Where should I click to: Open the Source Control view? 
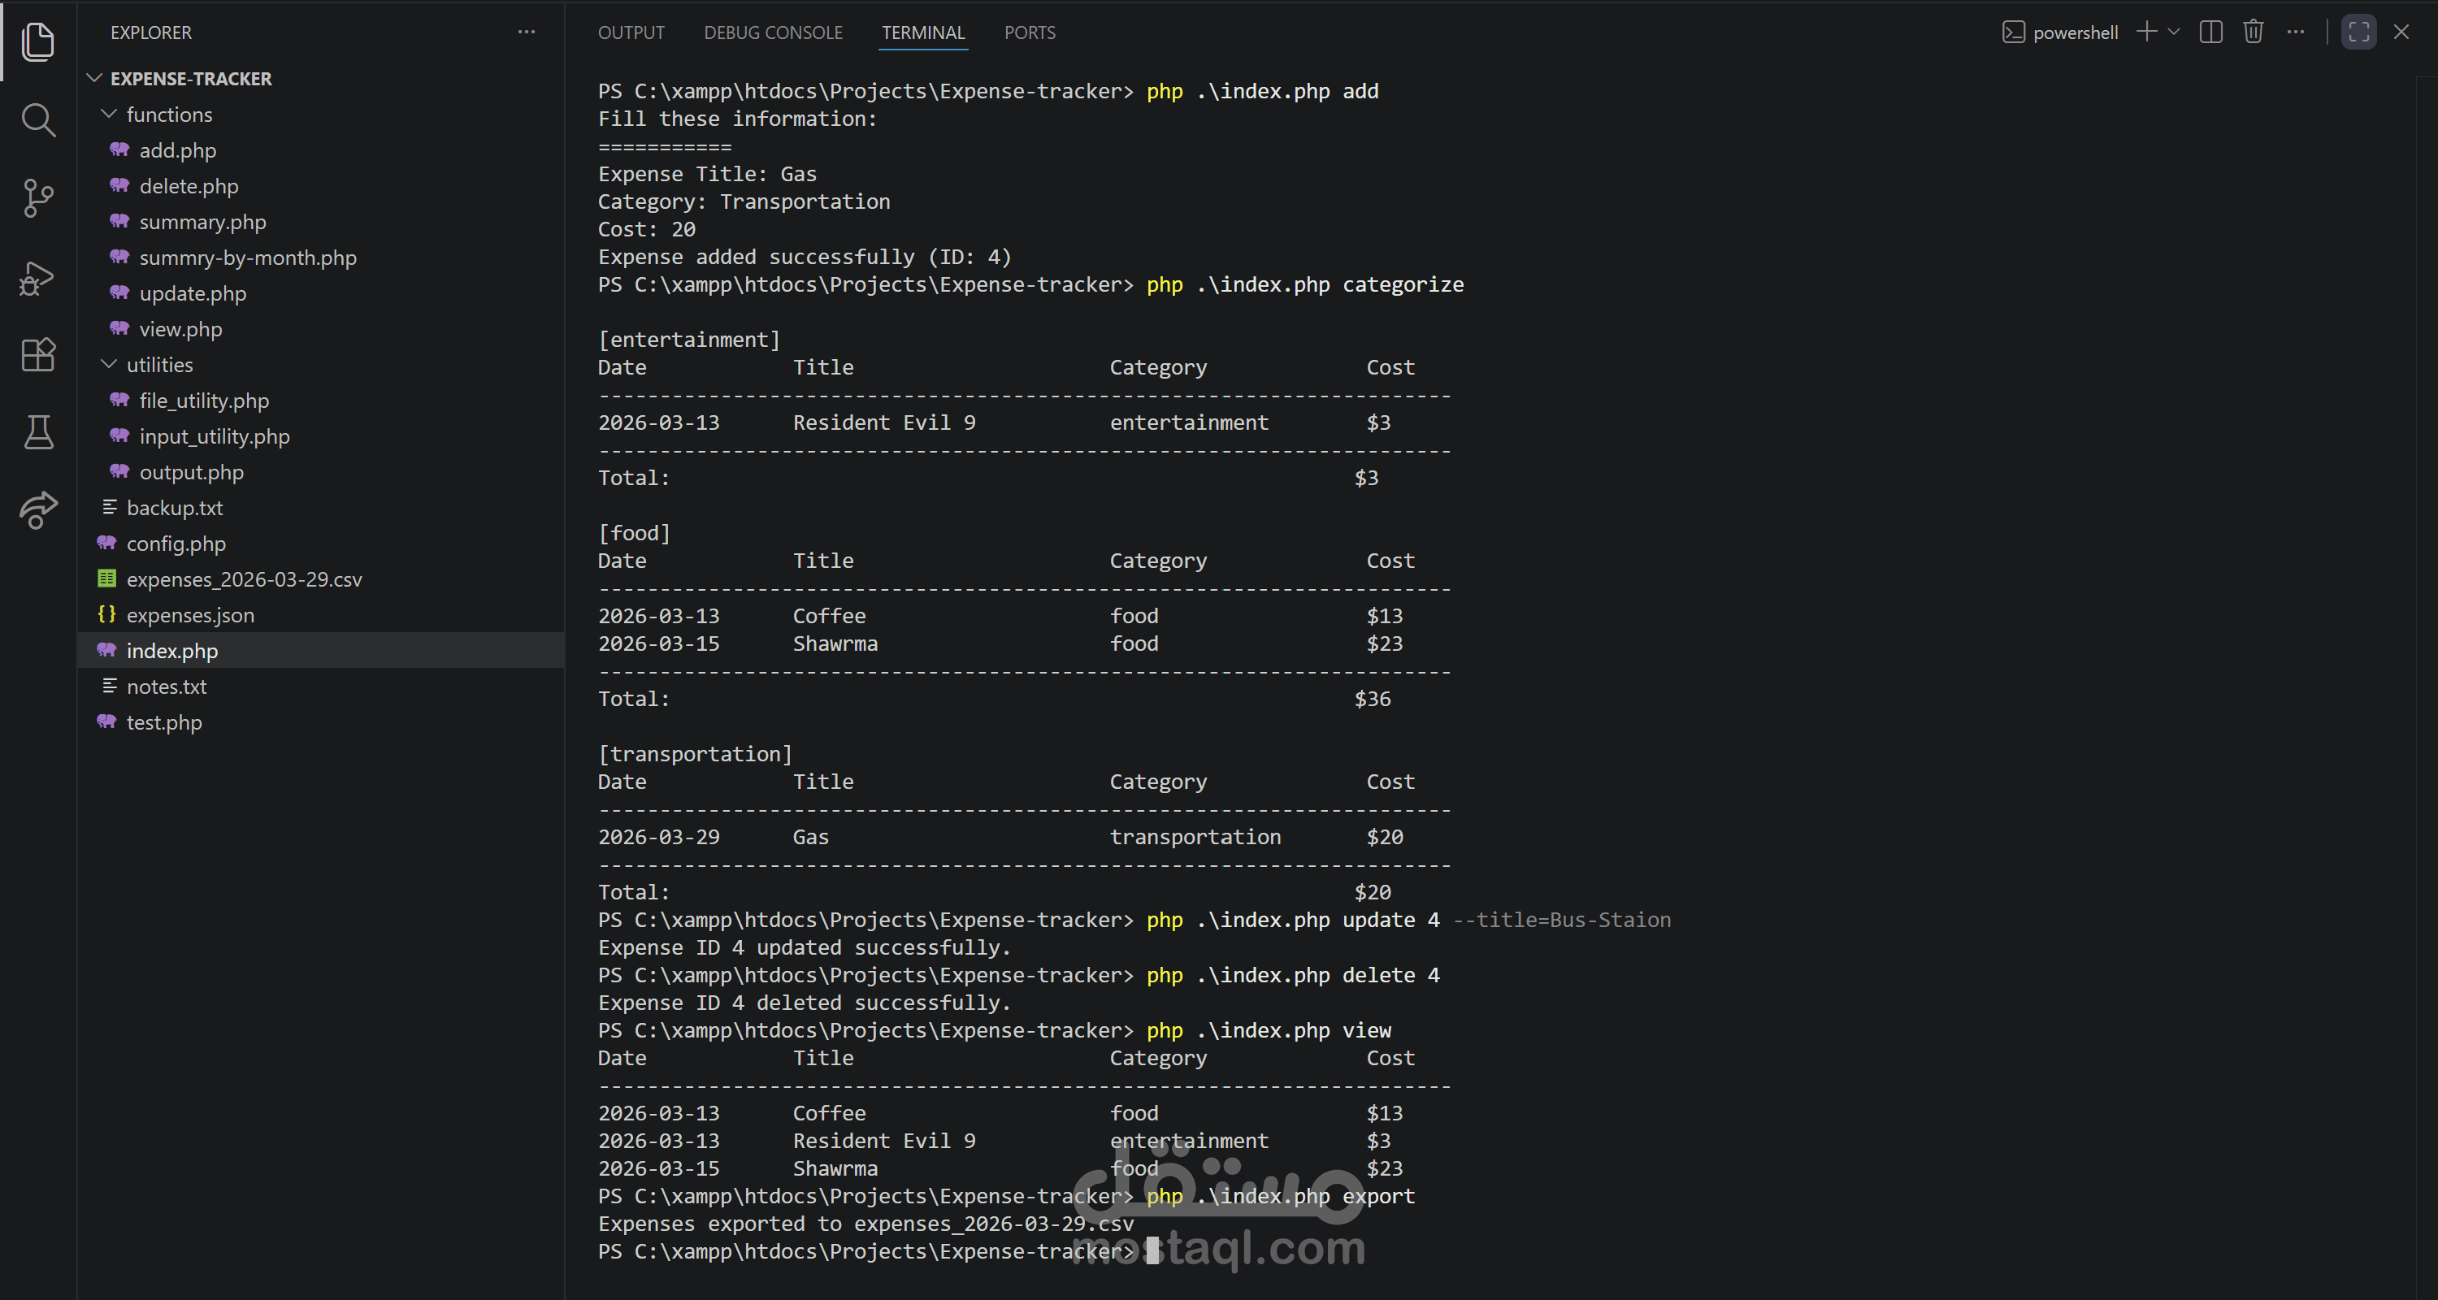38,197
